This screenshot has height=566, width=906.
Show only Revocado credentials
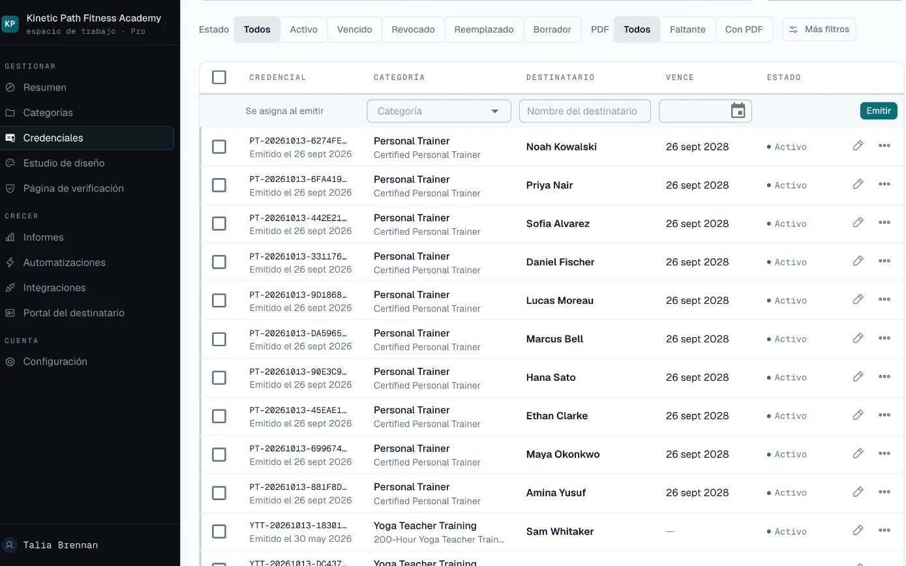(x=414, y=29)
